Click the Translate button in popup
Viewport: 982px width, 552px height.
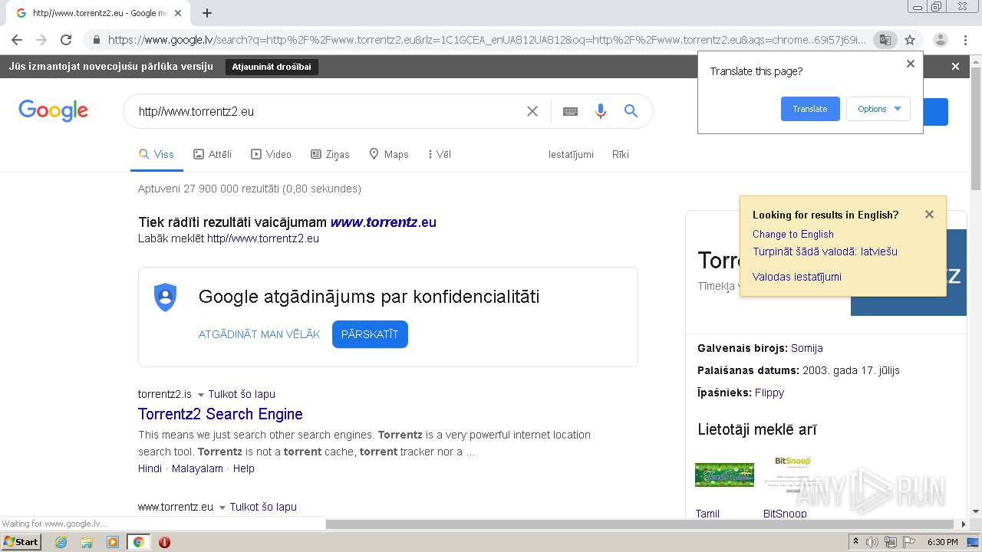point(810,109)
